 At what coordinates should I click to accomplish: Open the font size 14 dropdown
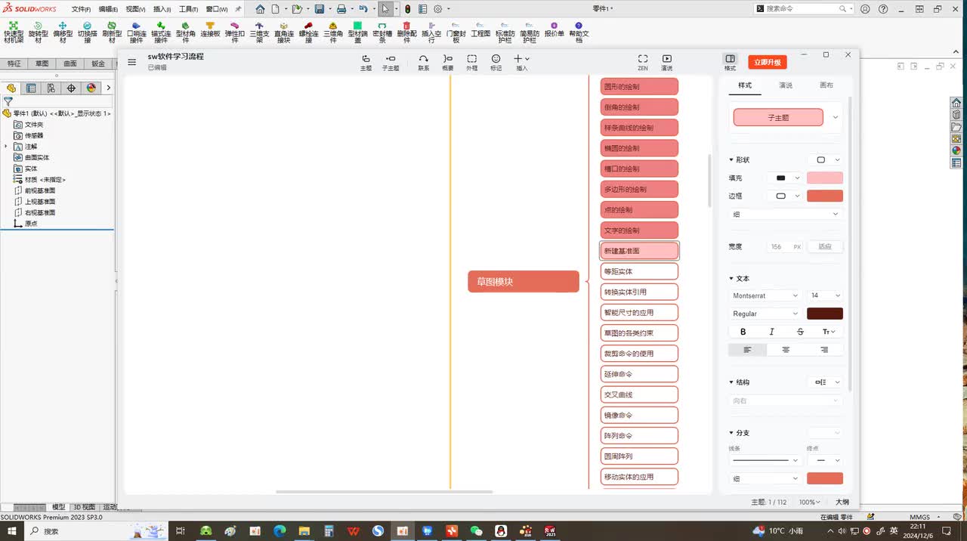(825, 295)
